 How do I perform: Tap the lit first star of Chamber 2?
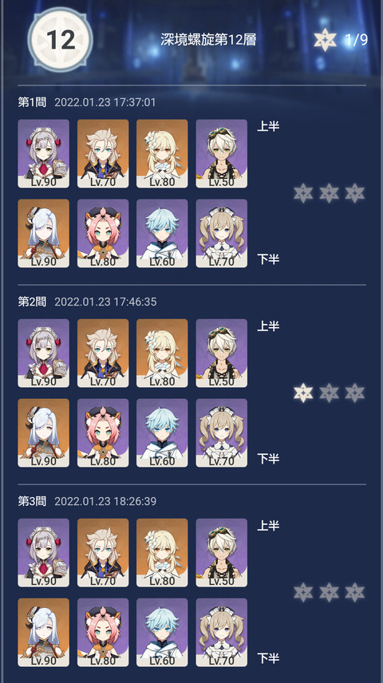(x=303, y=393)
